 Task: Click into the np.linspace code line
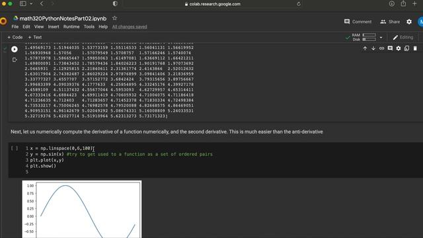point(61,148)
